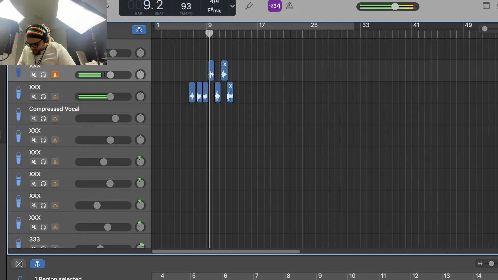Image resolution: width=498 pixels, height=280 pixels.
Task: Mute the XXX track directly above Compressed Vocal
Action: [x=34, y=96]
